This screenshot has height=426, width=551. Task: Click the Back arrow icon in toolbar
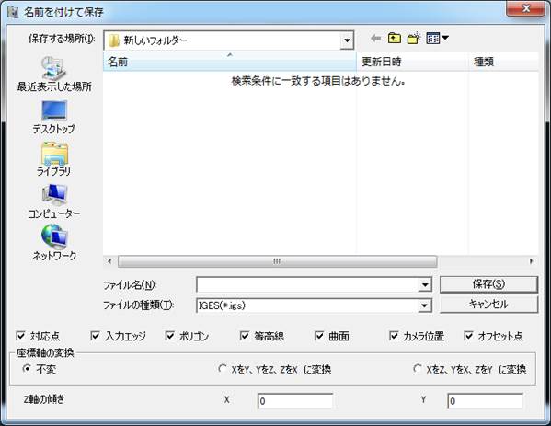pyautogui.click(x=375, y=38)
